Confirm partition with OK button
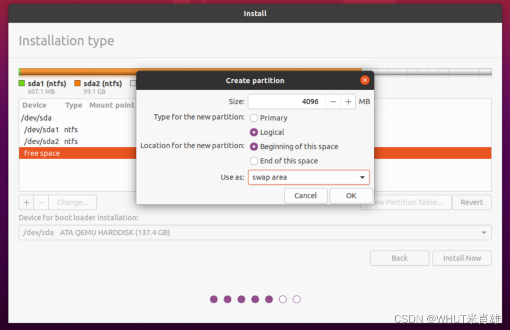510x330 pixels. [x=351, y=195]
